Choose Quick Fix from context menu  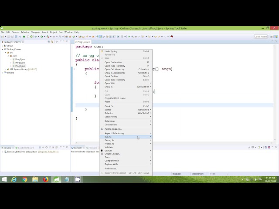[x=126, y=106]
